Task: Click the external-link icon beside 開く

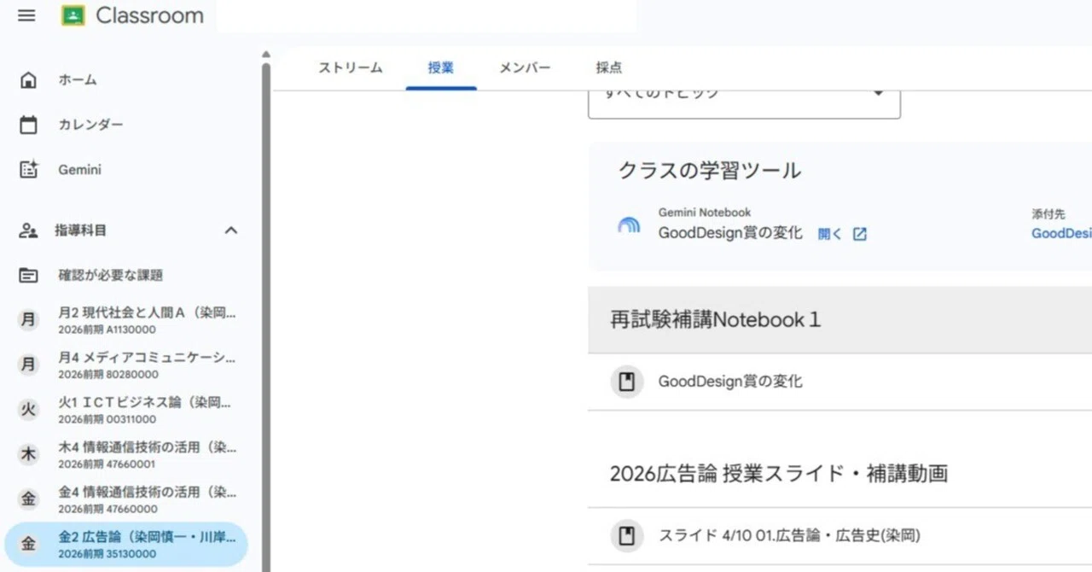Action: point(860,234)
